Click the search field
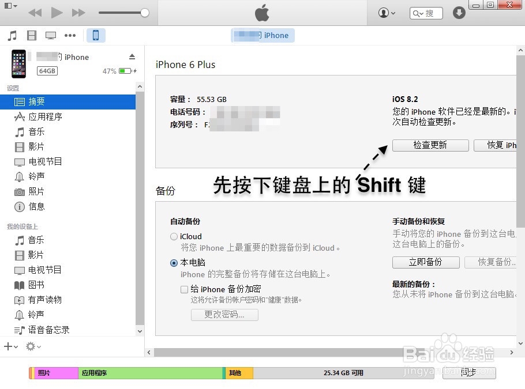Screen dimensions: 525x389 click(x=426, y=13)
